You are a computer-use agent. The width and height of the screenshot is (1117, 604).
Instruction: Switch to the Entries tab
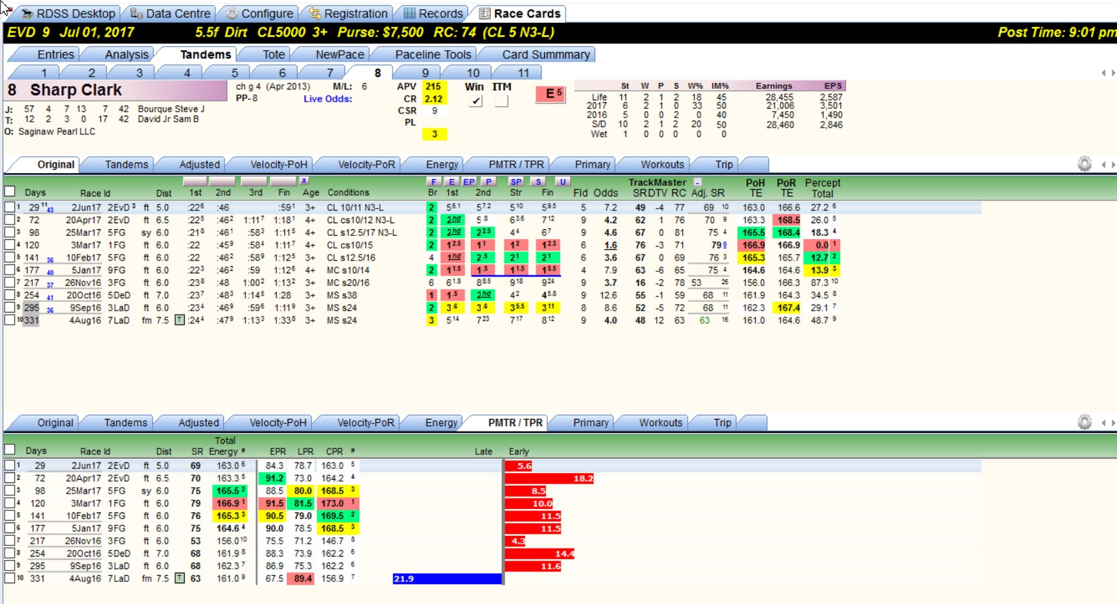click(x=56, y=55)
